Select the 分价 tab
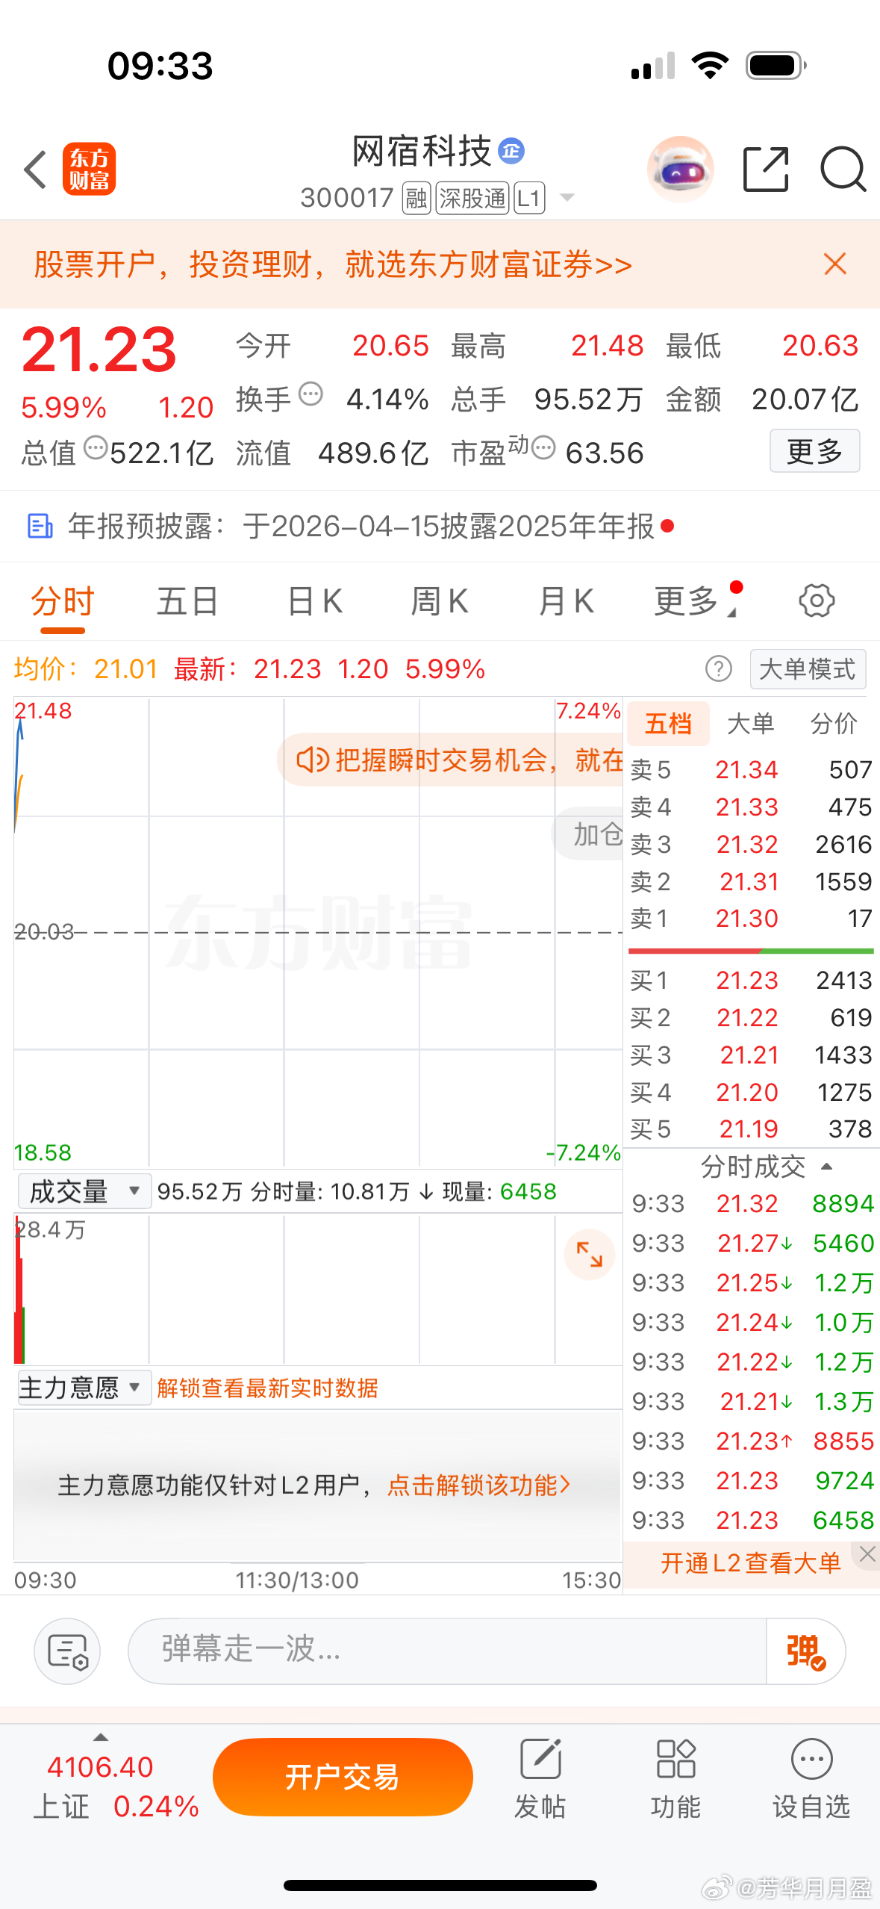The width and height of the screenshot is (880, 1909). [834, 724]
